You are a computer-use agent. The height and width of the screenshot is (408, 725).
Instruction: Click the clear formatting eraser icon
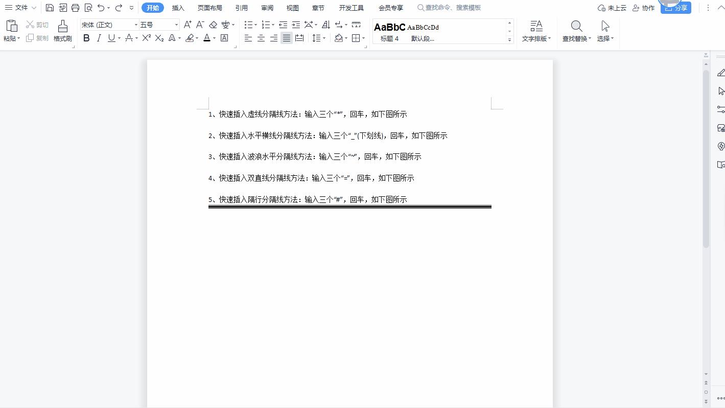[213, 24]
